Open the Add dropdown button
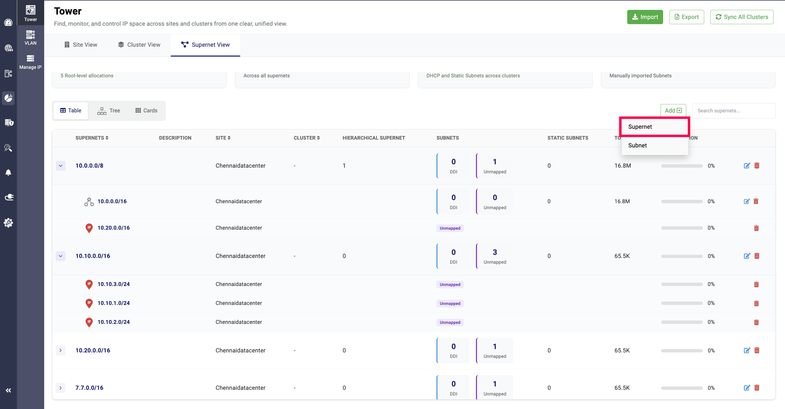Image resolution: width=785 pixels, height=409 pixels. 673,111
